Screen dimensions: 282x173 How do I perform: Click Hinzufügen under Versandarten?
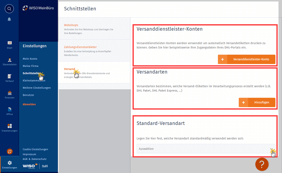(257, 102)
